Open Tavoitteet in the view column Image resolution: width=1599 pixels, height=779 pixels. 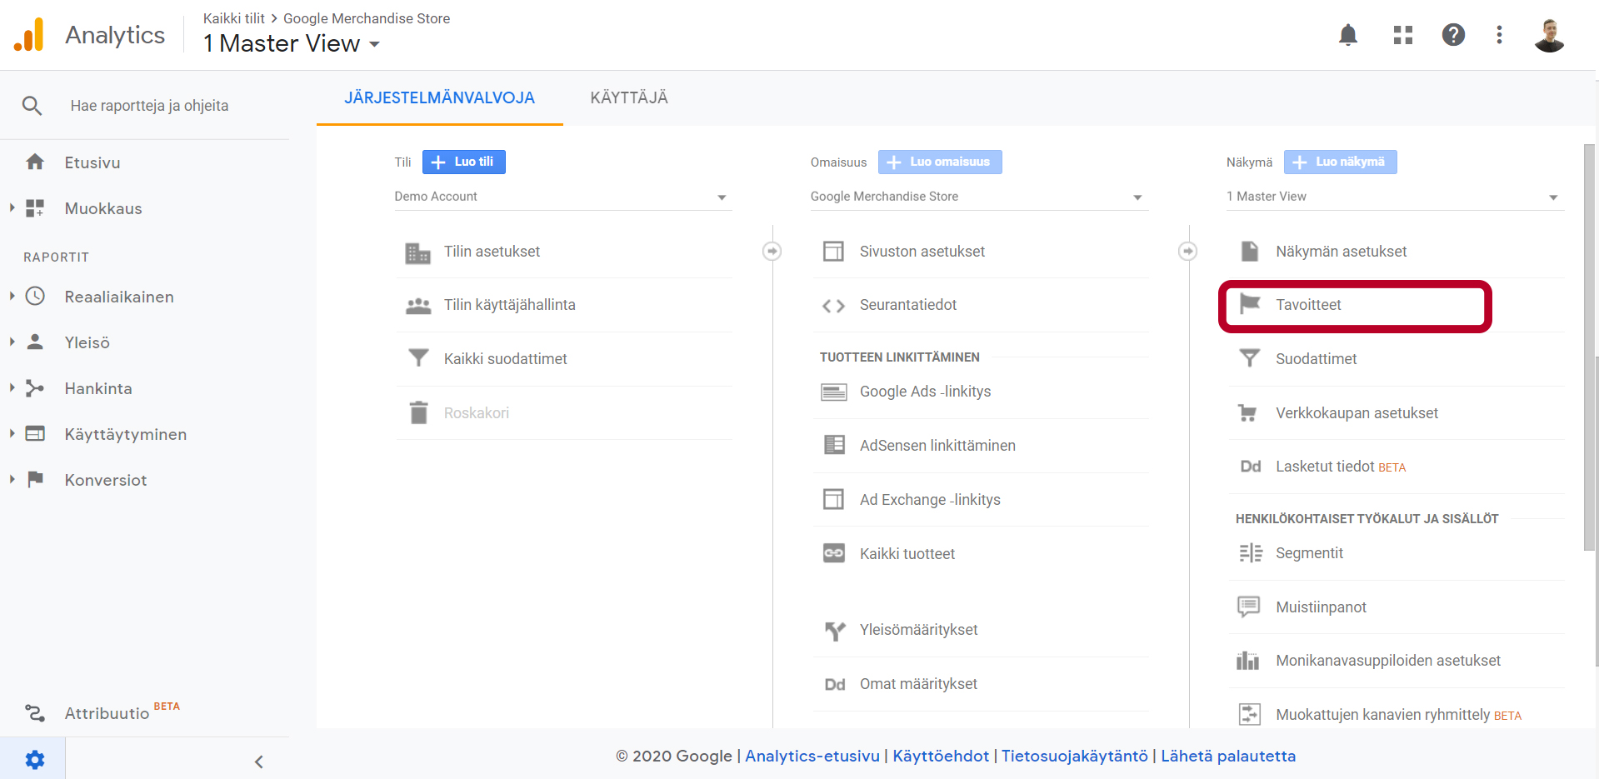1308,305
